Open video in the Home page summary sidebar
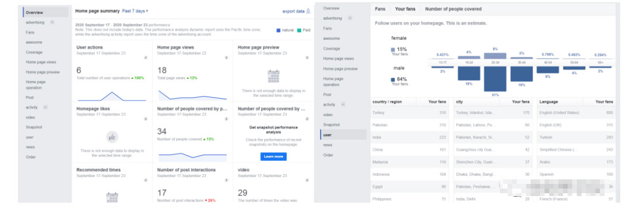Image resolution: width=623 pixels, height=215 pixels. (30, 117)
